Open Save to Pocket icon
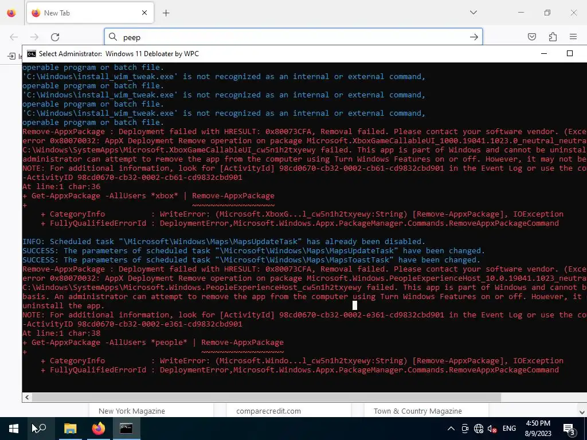This screenshot has height=440, width=587. click(x=532, y=37)
